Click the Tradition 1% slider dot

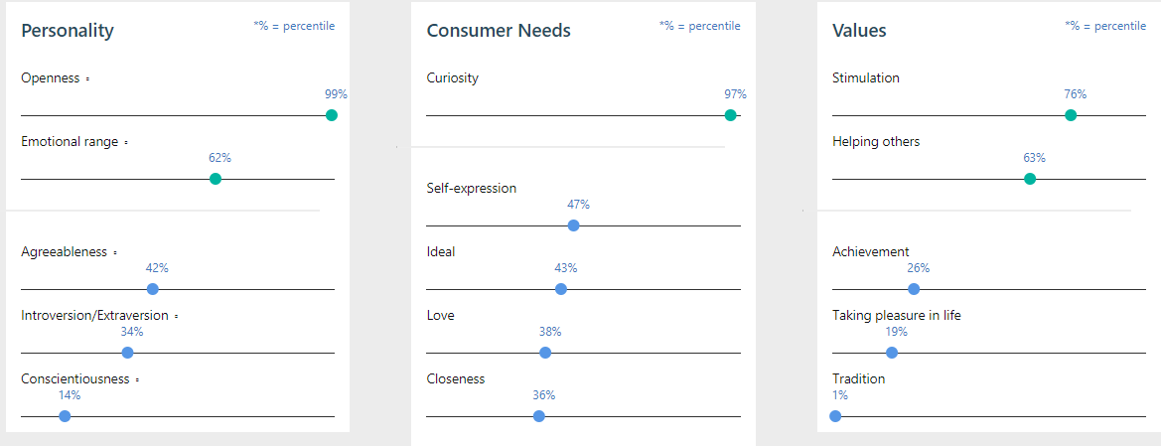tap(835, 416)
